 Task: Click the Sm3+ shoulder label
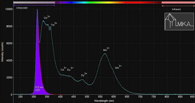click(x=118, y=67)
